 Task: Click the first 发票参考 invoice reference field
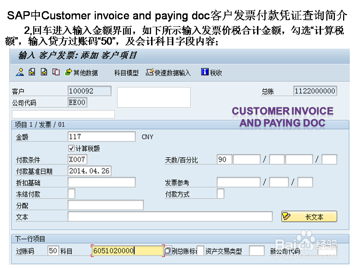(239, 182)
